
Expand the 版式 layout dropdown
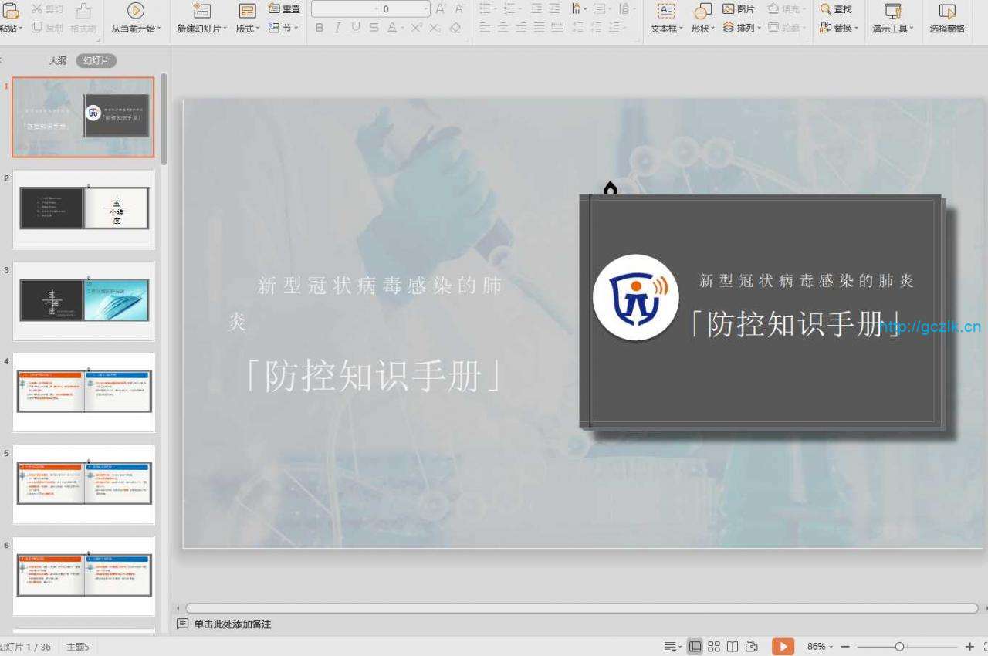pos(247,29)
